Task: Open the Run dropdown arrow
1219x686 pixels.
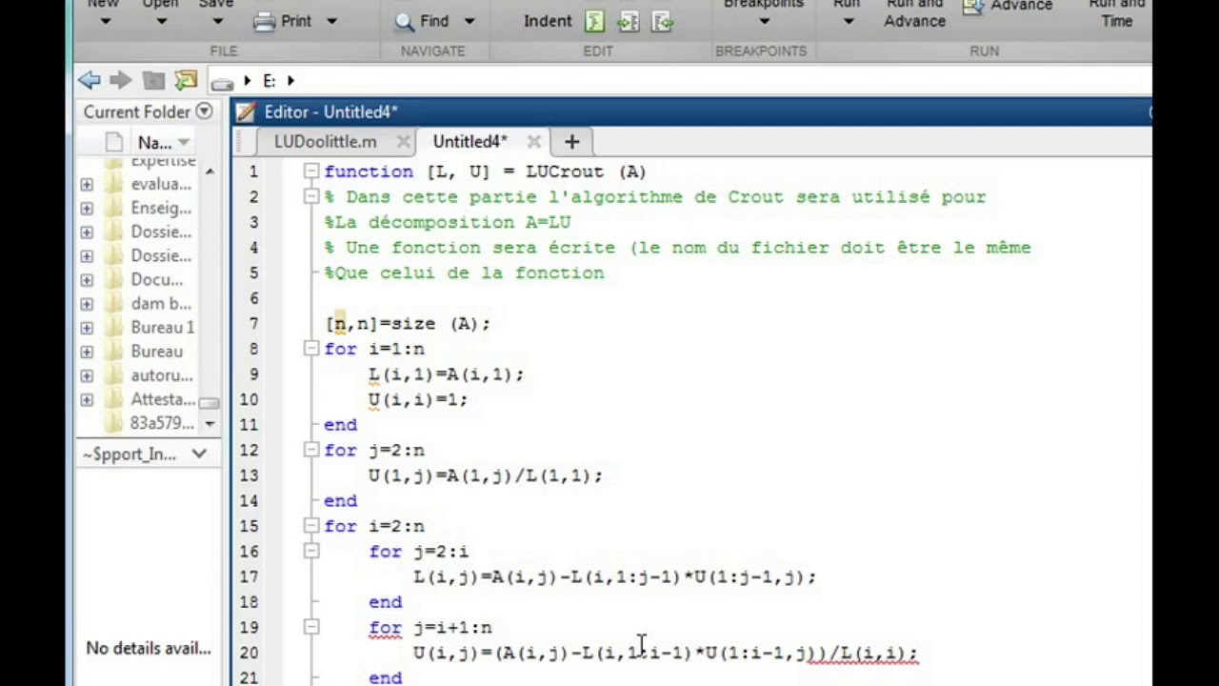Action: pos(848,21)
